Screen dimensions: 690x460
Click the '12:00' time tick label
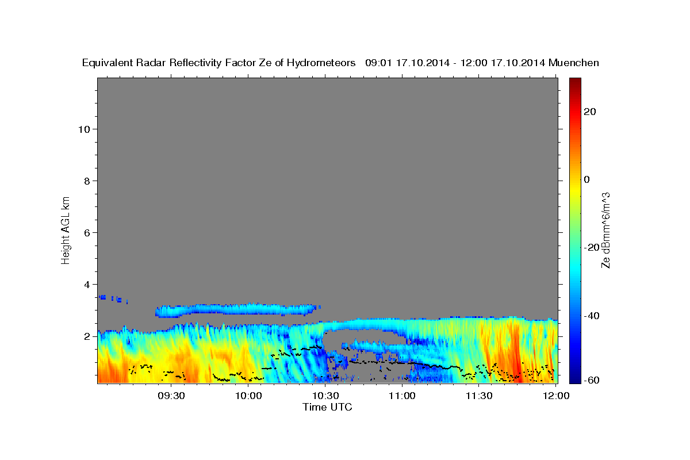556,396
